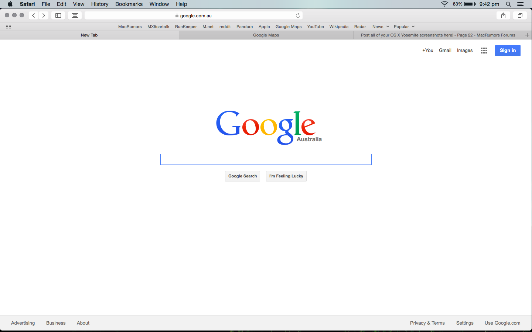532x332 pixels.
Task: Add a new tab with plus button
Action: [x=528, y=35]
